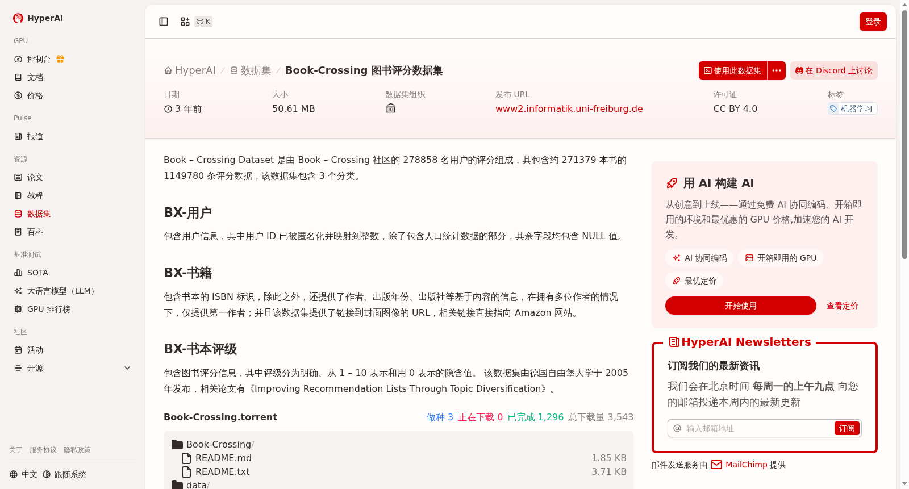This screenshot has height=489, width=909.
Task: Open 价格 in the sidebar
Action: pos(35,95)
